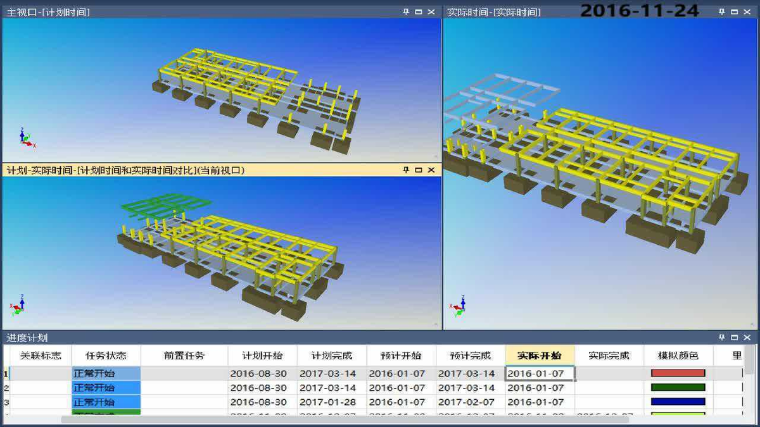Open the red 模拟颜色 swatch in row 1
The image size is (760, 427).
[678, 373]
